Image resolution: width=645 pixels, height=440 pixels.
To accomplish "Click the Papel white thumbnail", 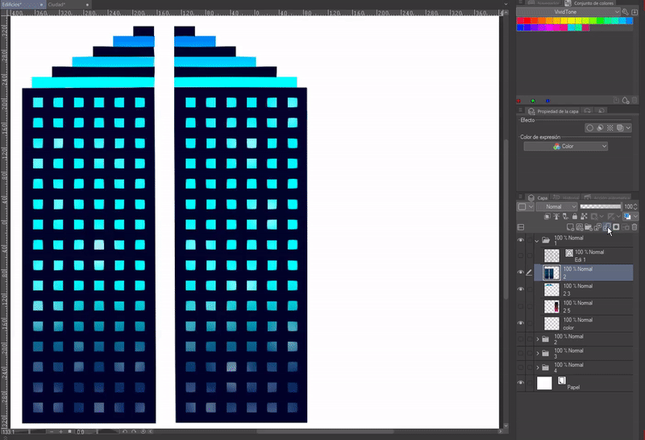I will [544, 383].
